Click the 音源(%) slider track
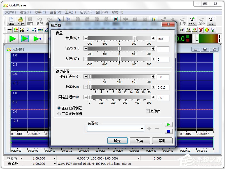225x169 pixels. pyautogui.click(x=119, y=38)
